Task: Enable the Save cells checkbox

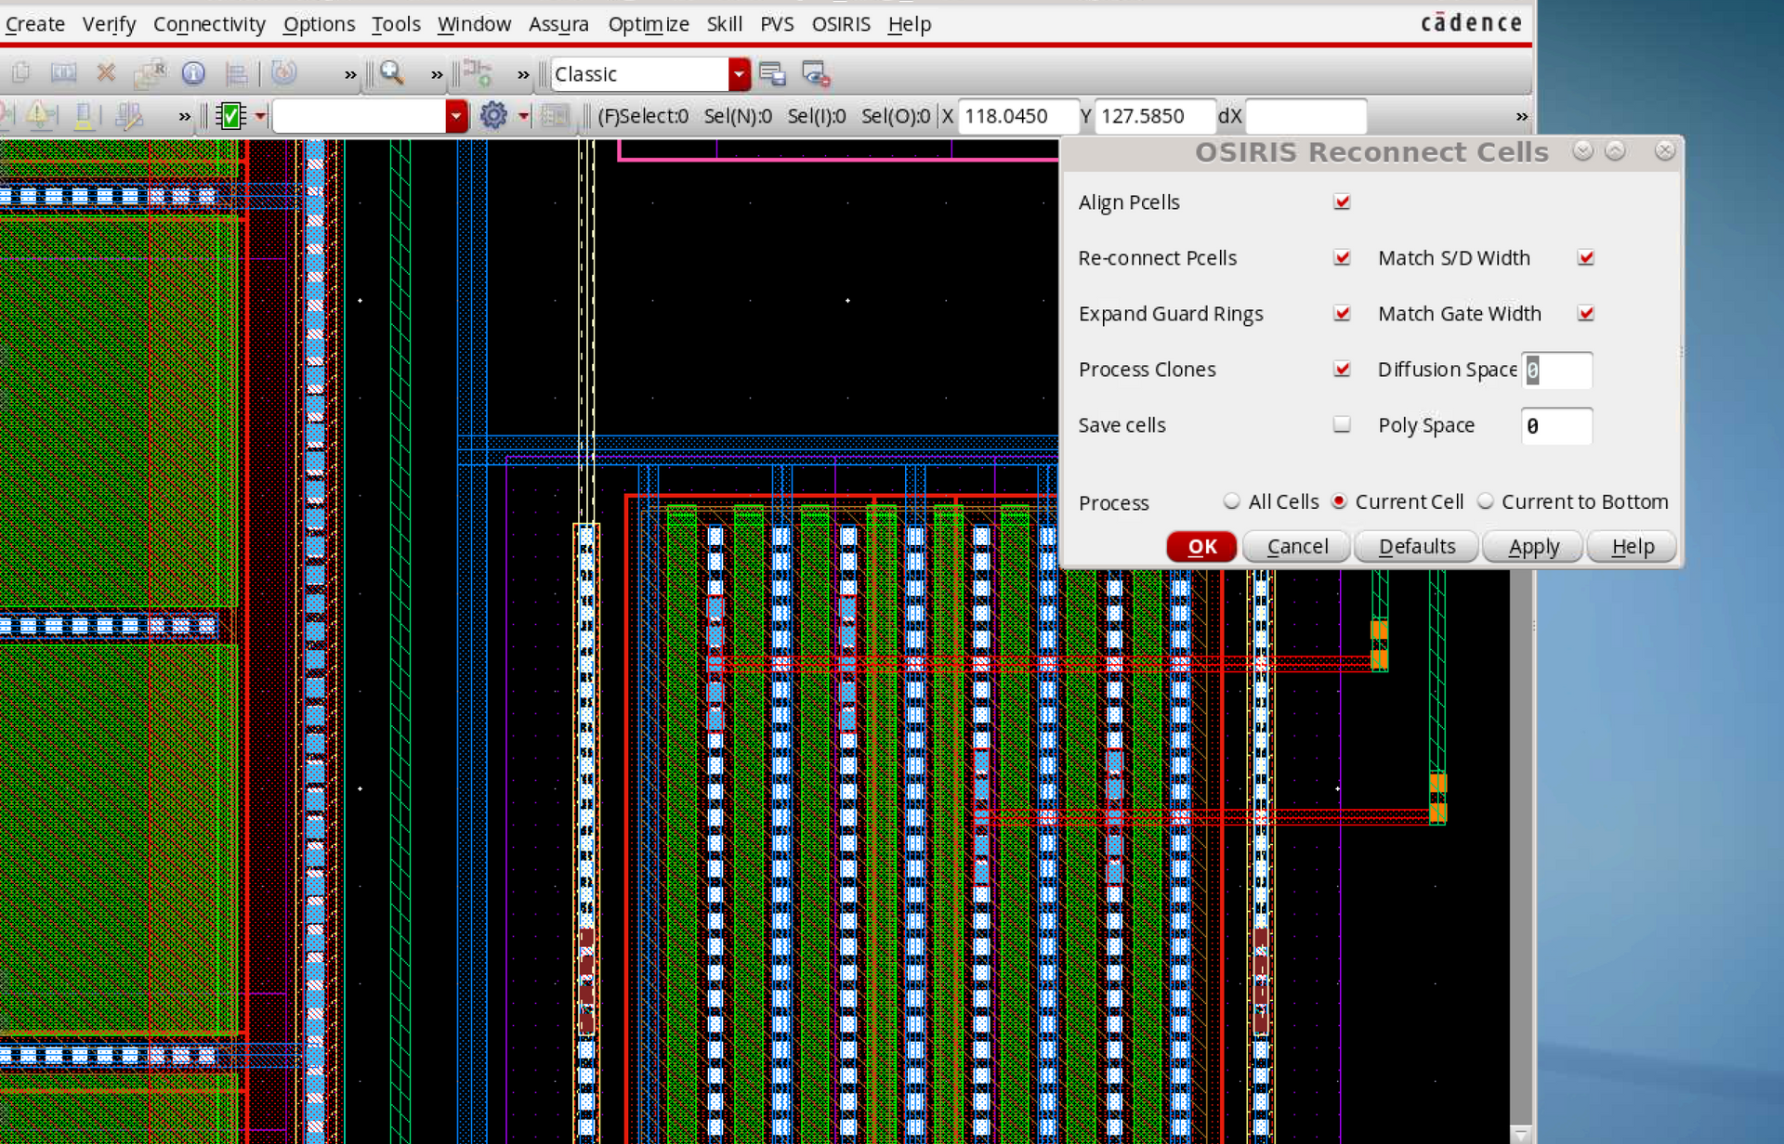Action: tap(1342, 424)
